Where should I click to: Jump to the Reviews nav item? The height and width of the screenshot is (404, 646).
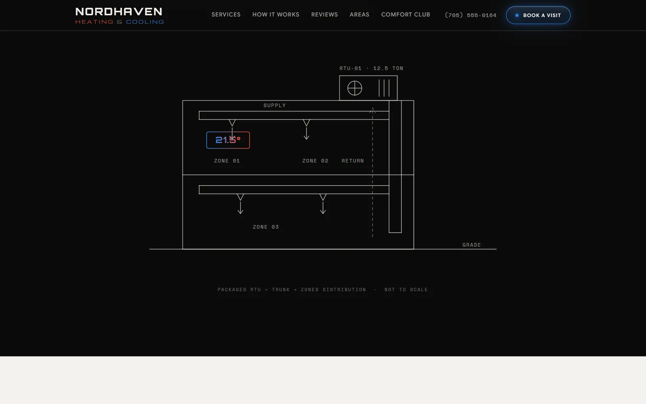325,15
